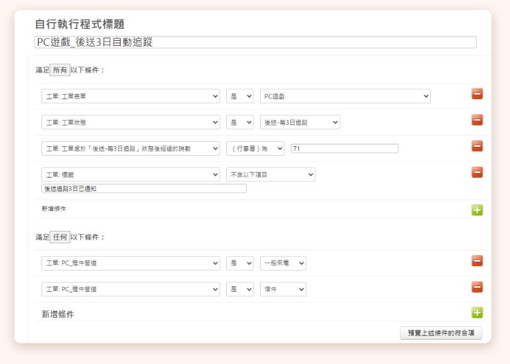Viewport: 510px width, 364px height.
Task: Remove the 工單表單 condition row
Action: [x=477, y=94]
